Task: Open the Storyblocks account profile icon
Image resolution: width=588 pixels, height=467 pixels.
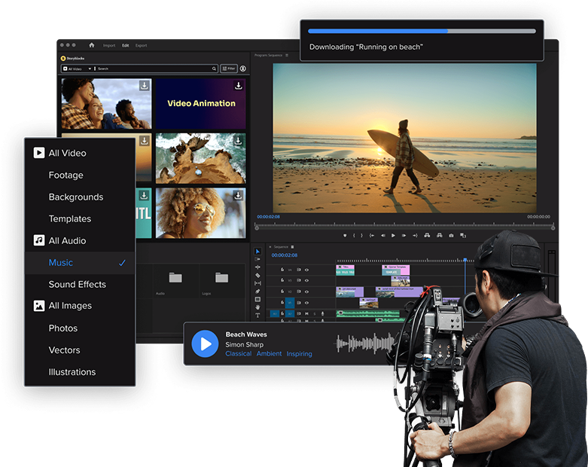Action: (x=243, y=69)
